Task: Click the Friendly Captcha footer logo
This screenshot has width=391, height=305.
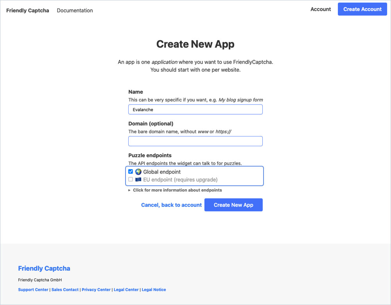Action: point(44,268)
